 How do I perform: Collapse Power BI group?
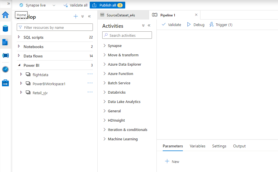tap(19, 65)
